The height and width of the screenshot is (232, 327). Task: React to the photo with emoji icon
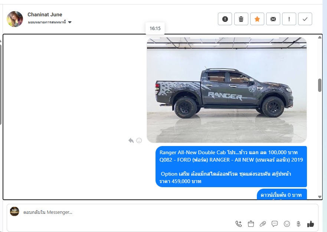139,140
